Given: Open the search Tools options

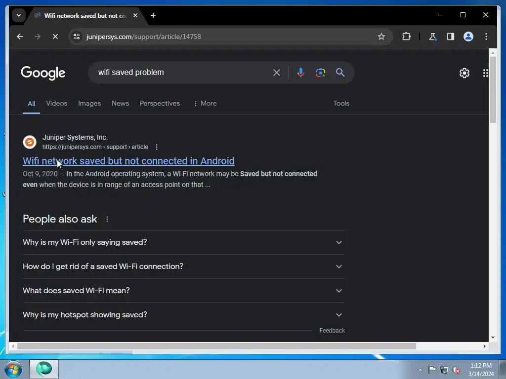Looking at the screenshot, I should [341, 104].
